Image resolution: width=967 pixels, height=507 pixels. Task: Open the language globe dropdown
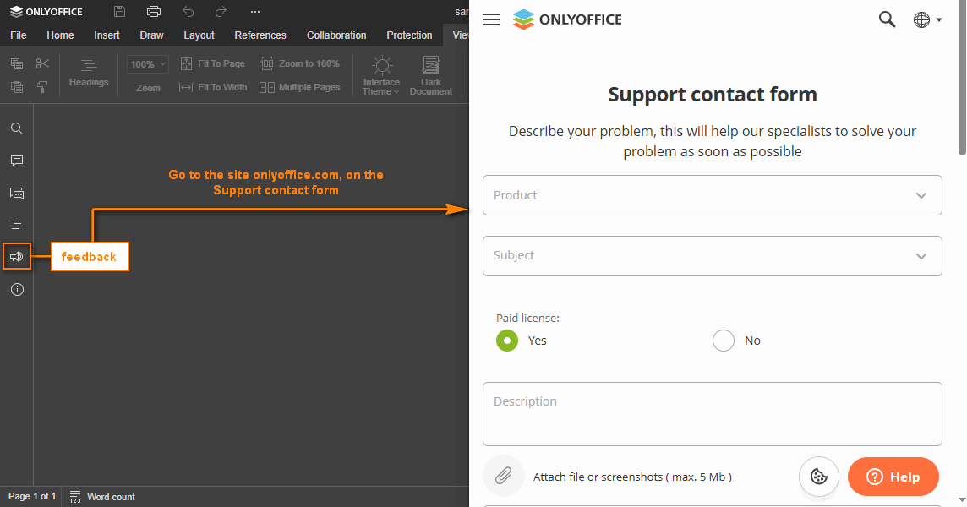click(927, 19)
